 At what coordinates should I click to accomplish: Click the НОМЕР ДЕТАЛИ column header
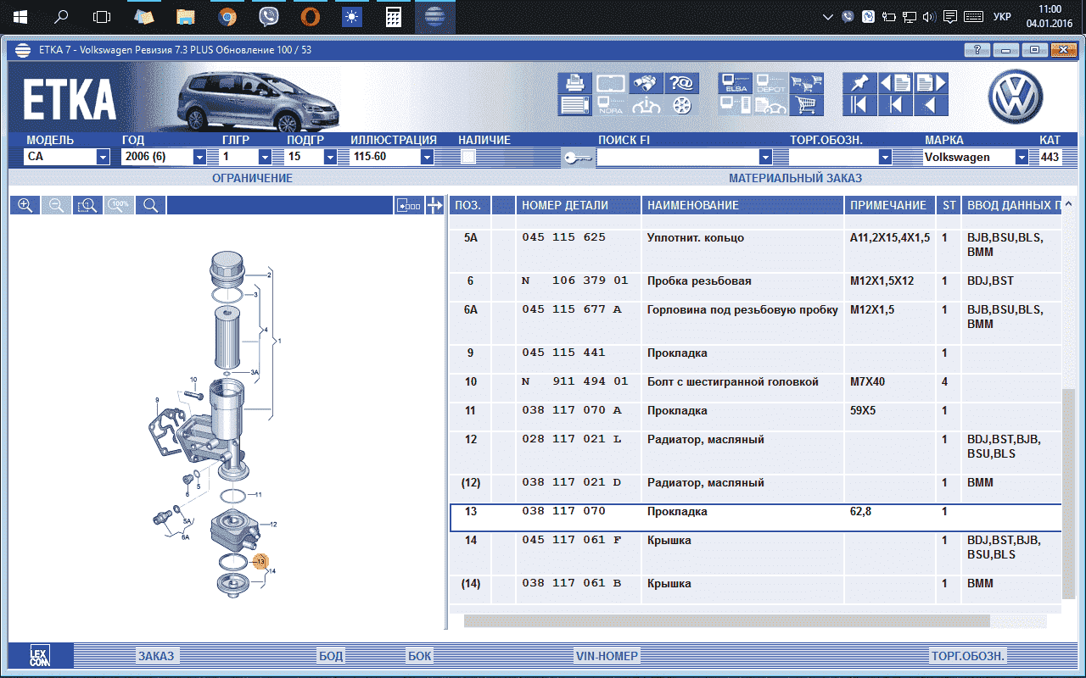(577, 205)
